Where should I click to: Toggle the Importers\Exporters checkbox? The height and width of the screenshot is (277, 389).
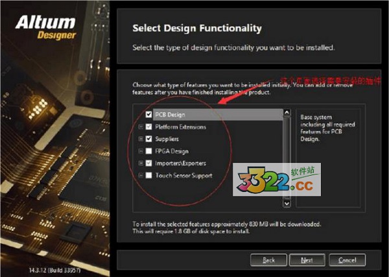point(148,163)
